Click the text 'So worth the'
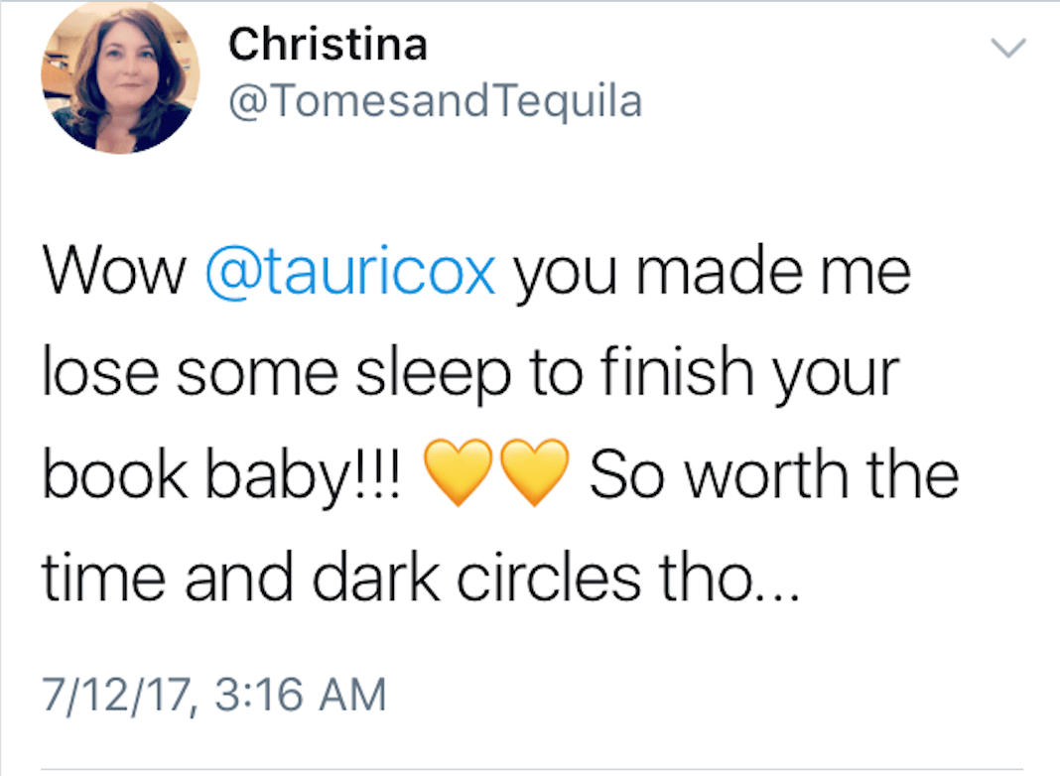Viewport: 1060px width, 776px height. tap(774, 473)
